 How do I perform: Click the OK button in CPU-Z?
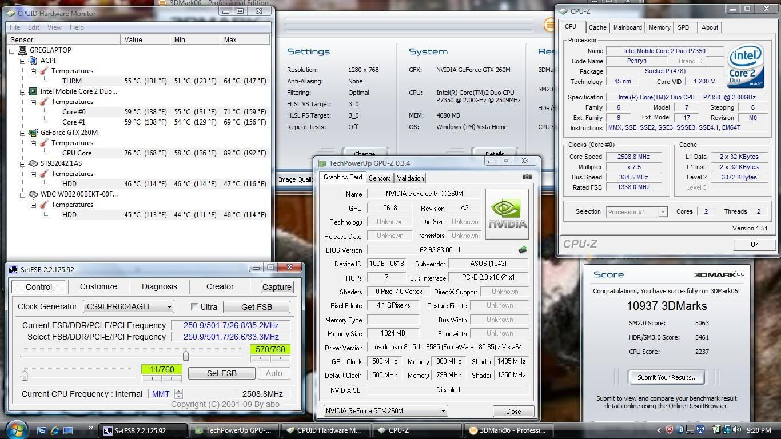(x=755, y=245)
